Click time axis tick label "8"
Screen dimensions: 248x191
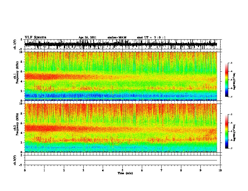181,170
